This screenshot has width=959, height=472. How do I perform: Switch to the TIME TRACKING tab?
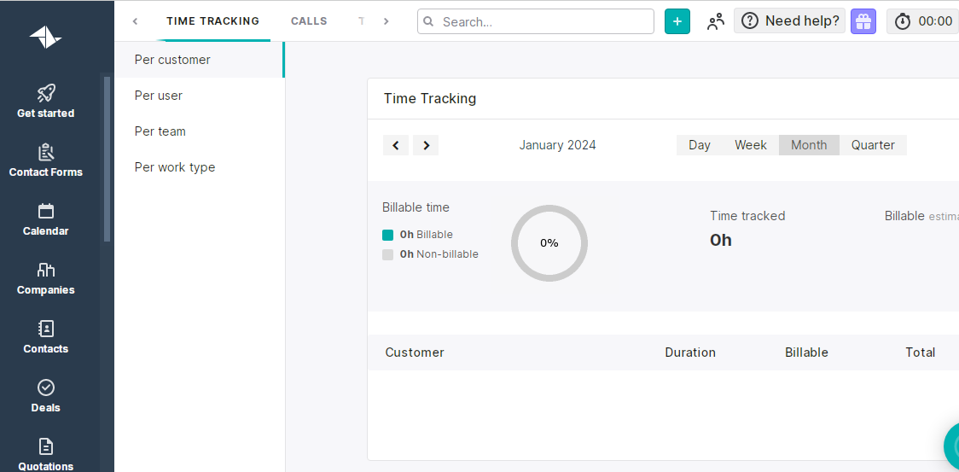click(x=212, y=20)
